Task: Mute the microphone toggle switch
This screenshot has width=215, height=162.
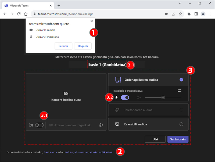Action: point(124,98)
